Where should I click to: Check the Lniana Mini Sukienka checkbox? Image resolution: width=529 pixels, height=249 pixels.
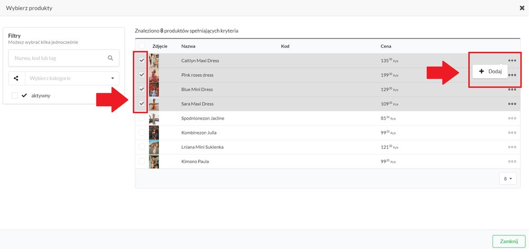[x=142, y=147]
